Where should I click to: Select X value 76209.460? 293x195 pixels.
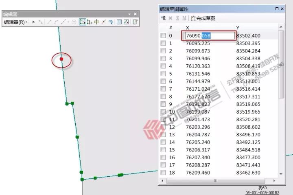(198, 173)
